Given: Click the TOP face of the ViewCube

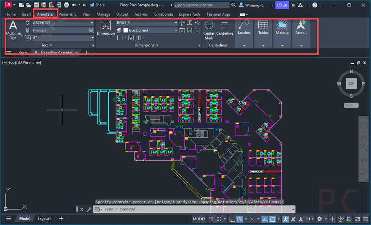Looking at the screenshot, I should coord(351,84).
